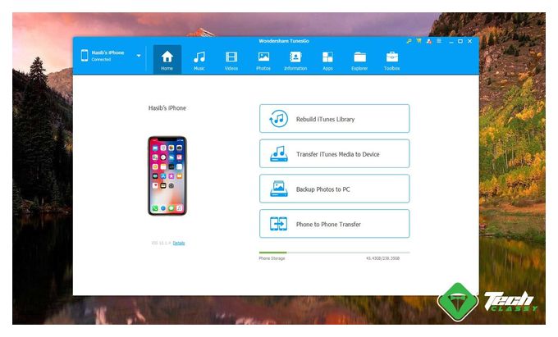558x337 pixels.
Task: Go to the Photos tab
Action: (263, 59)
